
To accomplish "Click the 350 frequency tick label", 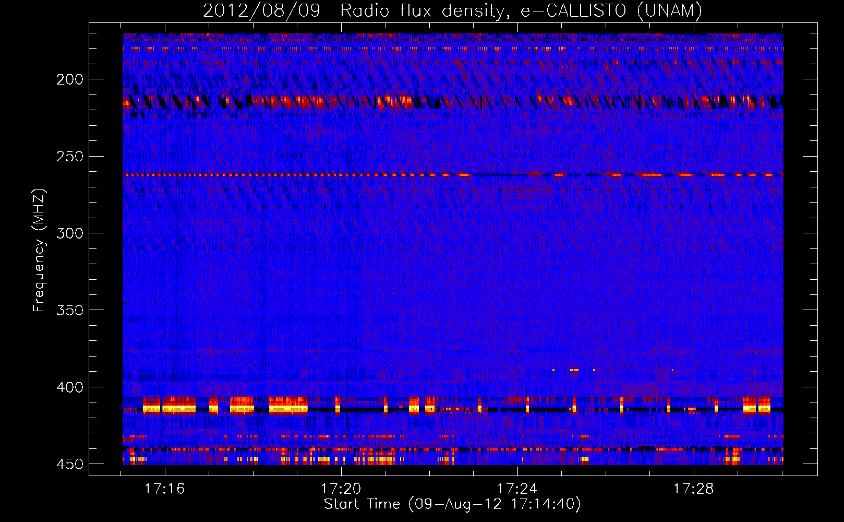I will [70, 310].
